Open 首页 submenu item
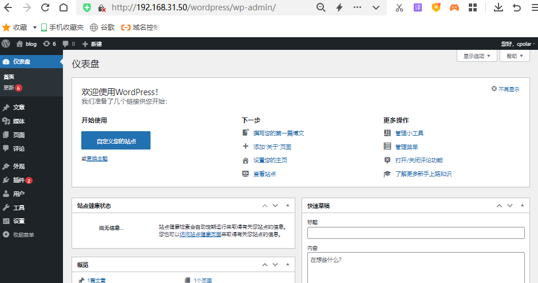Screen dimensions: 538x283 9,77
